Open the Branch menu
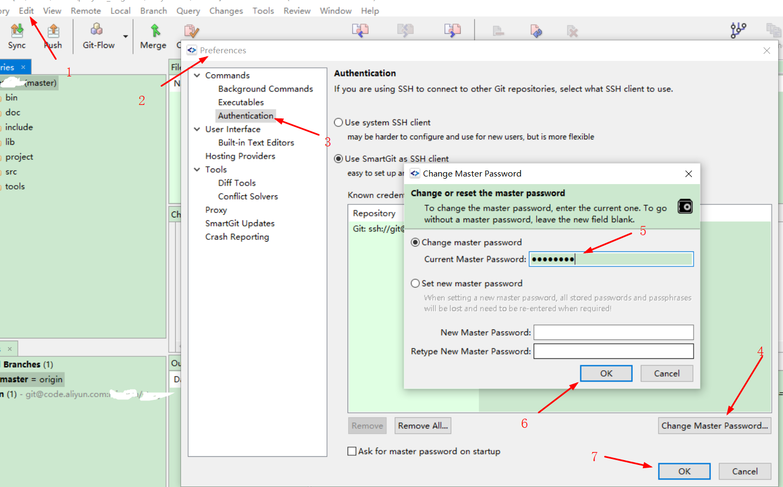Screen dimensions: 783x487 (x=154, y=11)
